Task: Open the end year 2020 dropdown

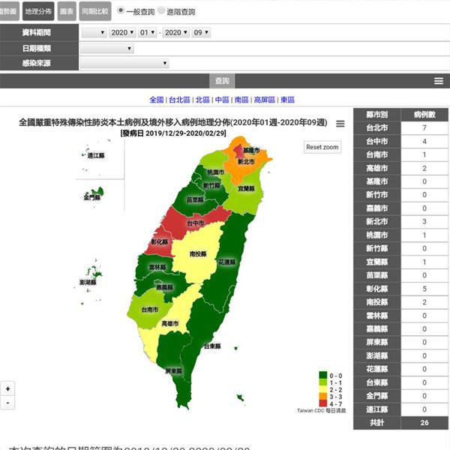Action: [176, 32]
